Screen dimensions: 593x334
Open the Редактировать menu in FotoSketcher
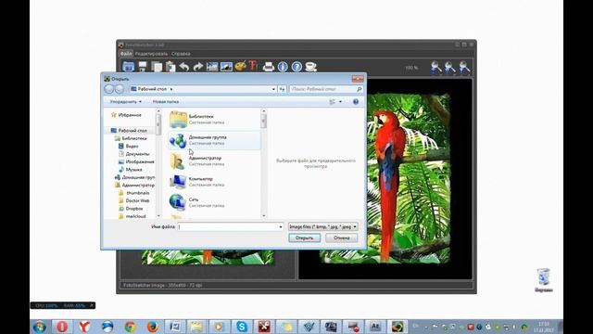coord(151,54)
